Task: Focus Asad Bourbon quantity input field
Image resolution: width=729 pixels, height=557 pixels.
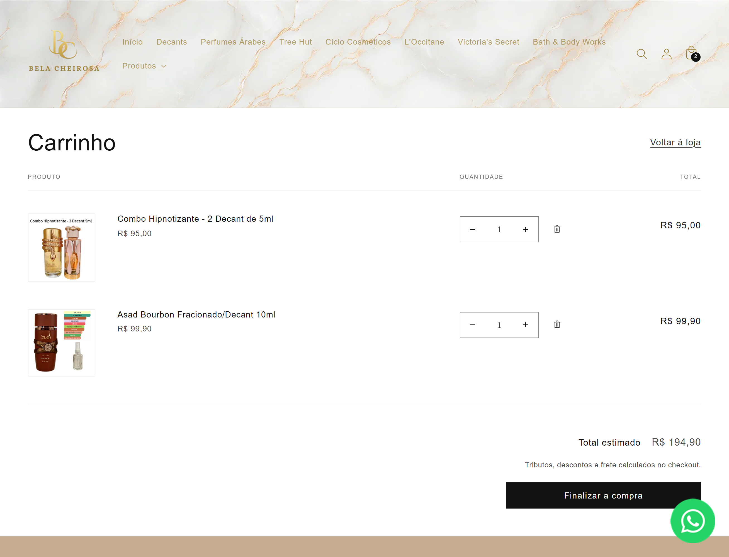Action: click(499, 325)
